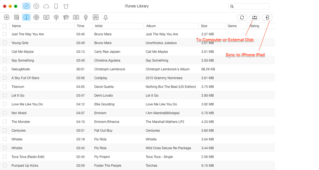Sort by the Rating column header
Screen dimensions: 319x170
point(261,26)
